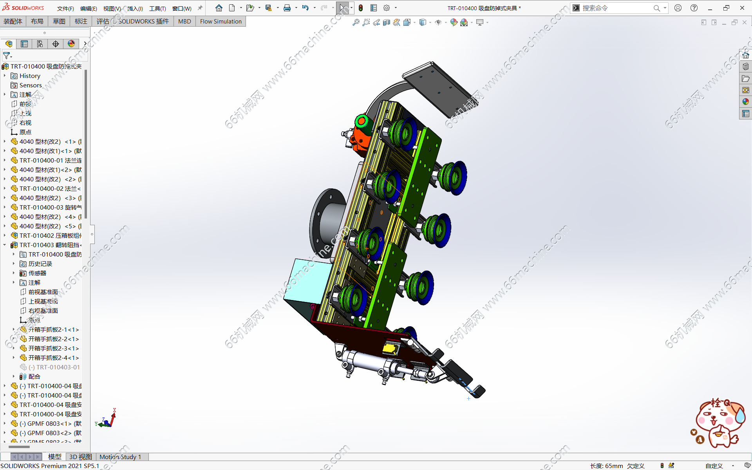The image size is (752, 470).
Task: Open the Help question mark icon
Action: pos(694,8)
